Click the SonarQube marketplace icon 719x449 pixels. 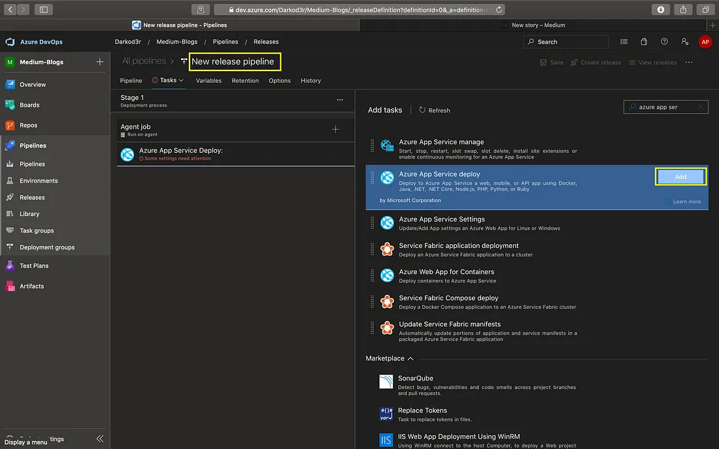(x=386, y=381)
